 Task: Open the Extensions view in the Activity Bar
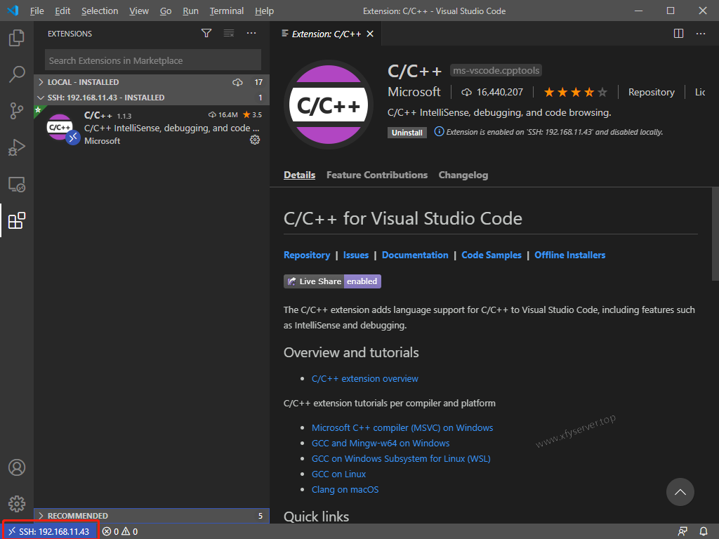(x=16, y=221)
